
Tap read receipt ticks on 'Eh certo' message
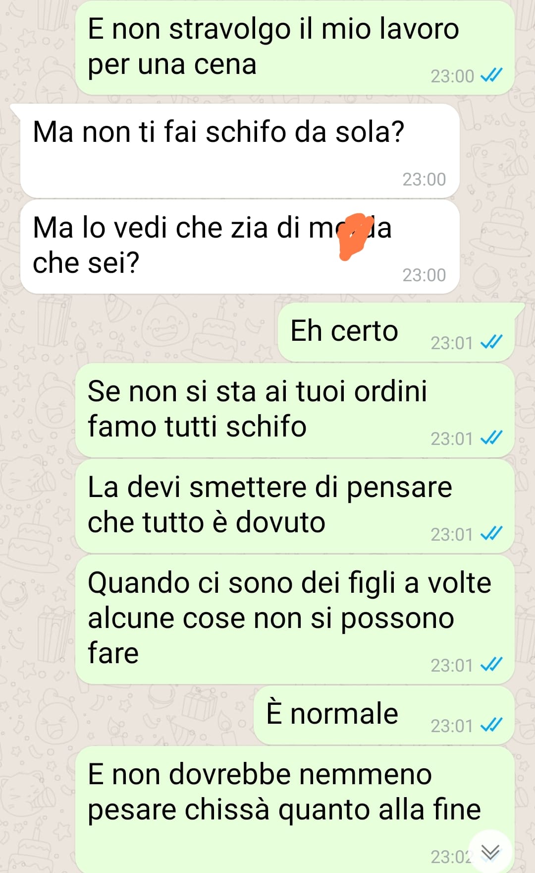coord(491,342)
